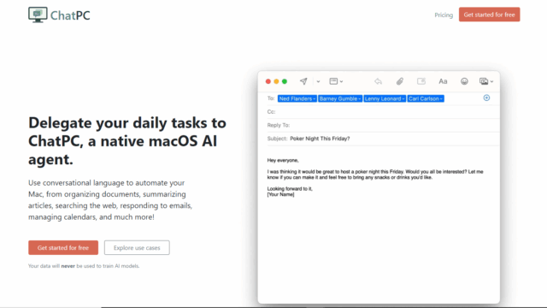The image size is (547, 308).
Task: Select the Barney Gumble recipient chip
Action: pyautogui.click(x=340, y=99)
